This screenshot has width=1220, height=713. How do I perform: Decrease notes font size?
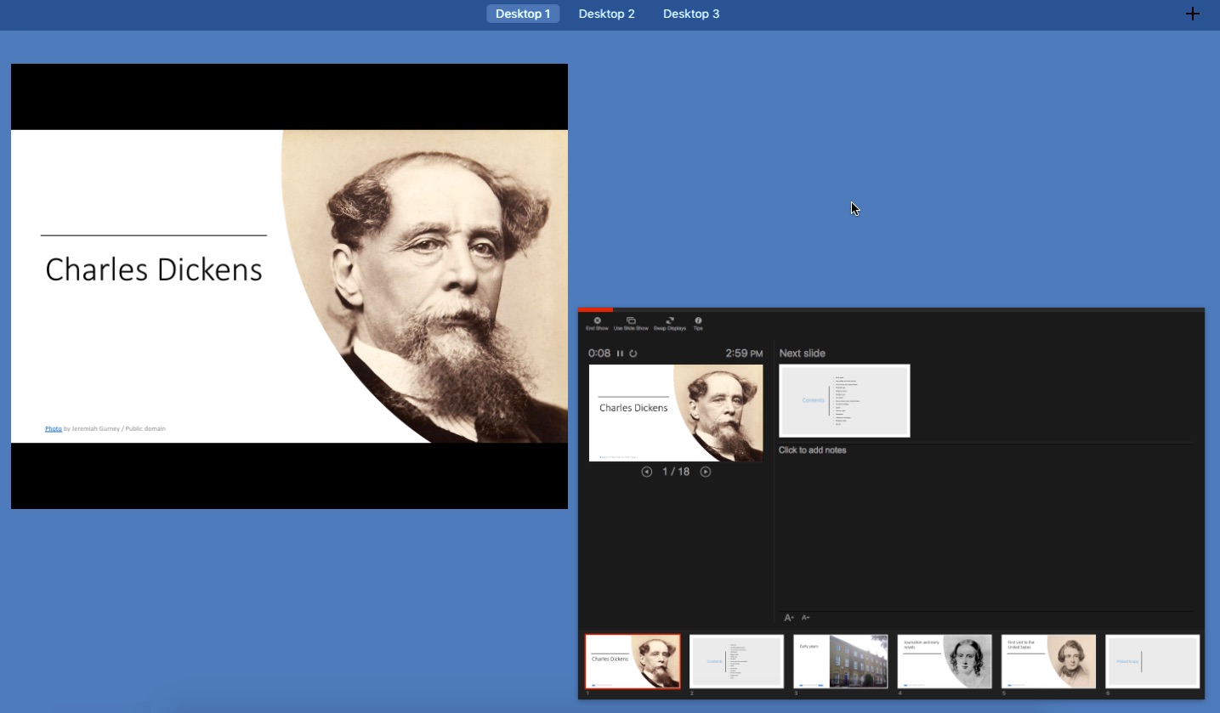[x=806, y=618]
